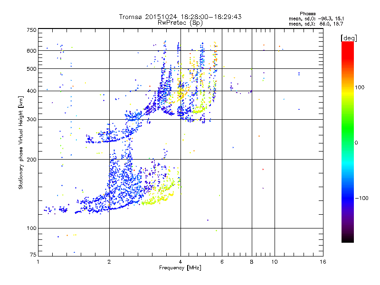Click the 'Stationary phase Virtual Height [km]' axis label

tap(21, 142)
